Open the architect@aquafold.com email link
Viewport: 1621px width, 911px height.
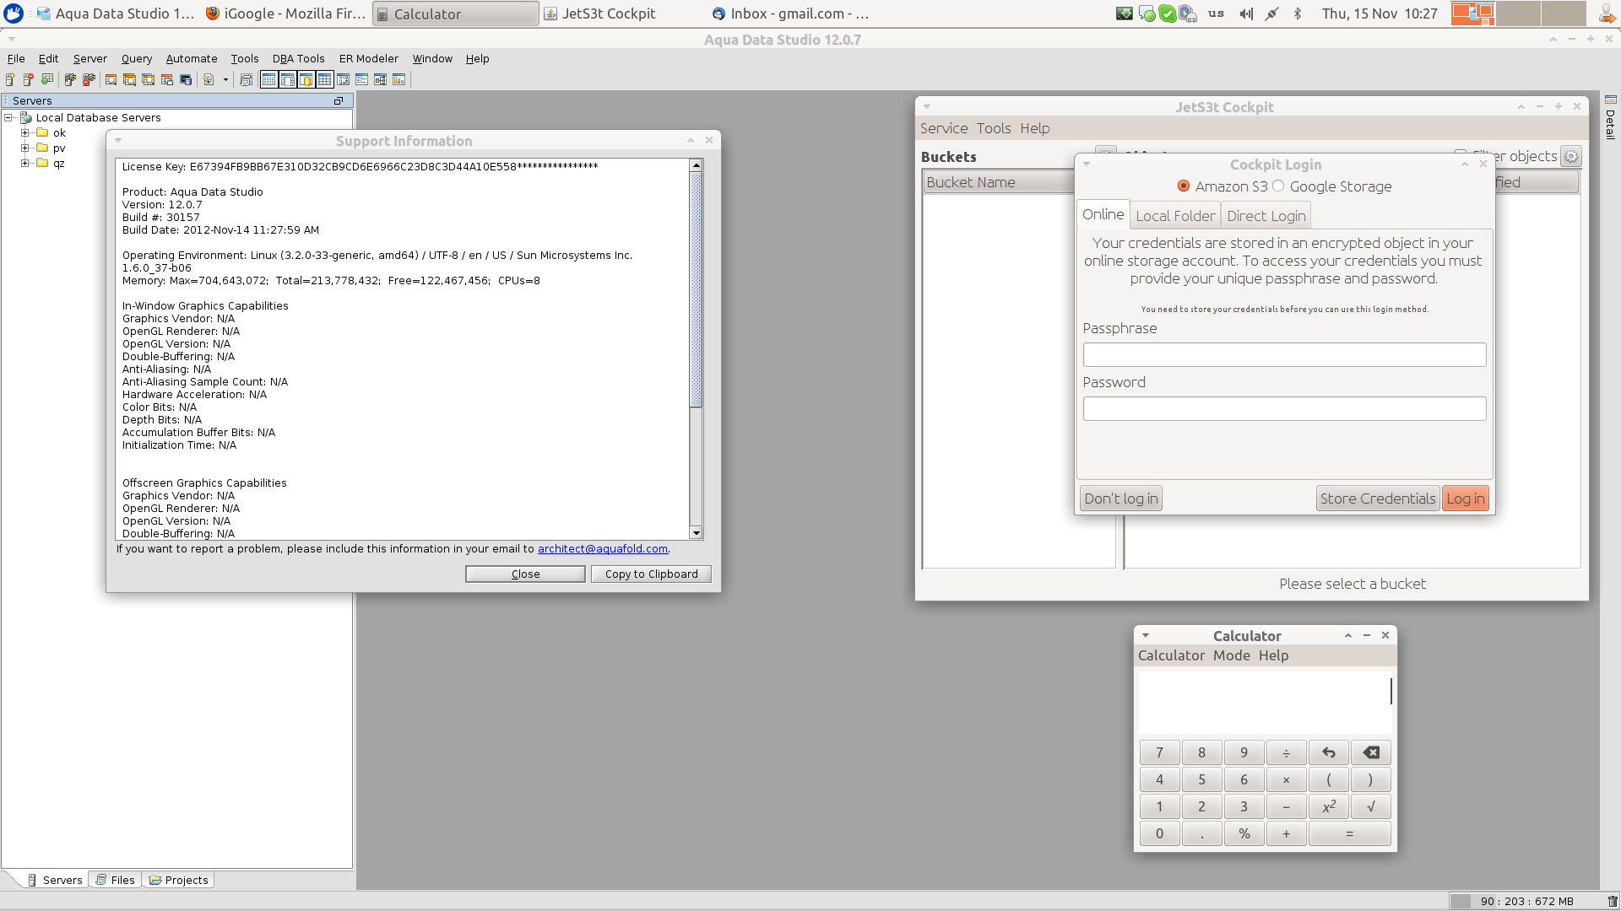point(602,549)
